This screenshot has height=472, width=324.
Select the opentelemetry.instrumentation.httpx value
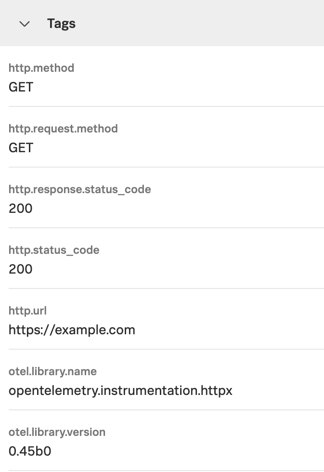coord(120,391)
